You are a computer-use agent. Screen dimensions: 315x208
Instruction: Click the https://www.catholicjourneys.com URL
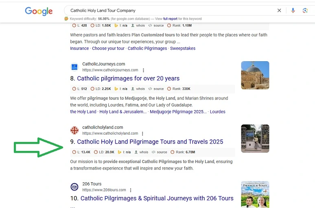pos(110,70)
